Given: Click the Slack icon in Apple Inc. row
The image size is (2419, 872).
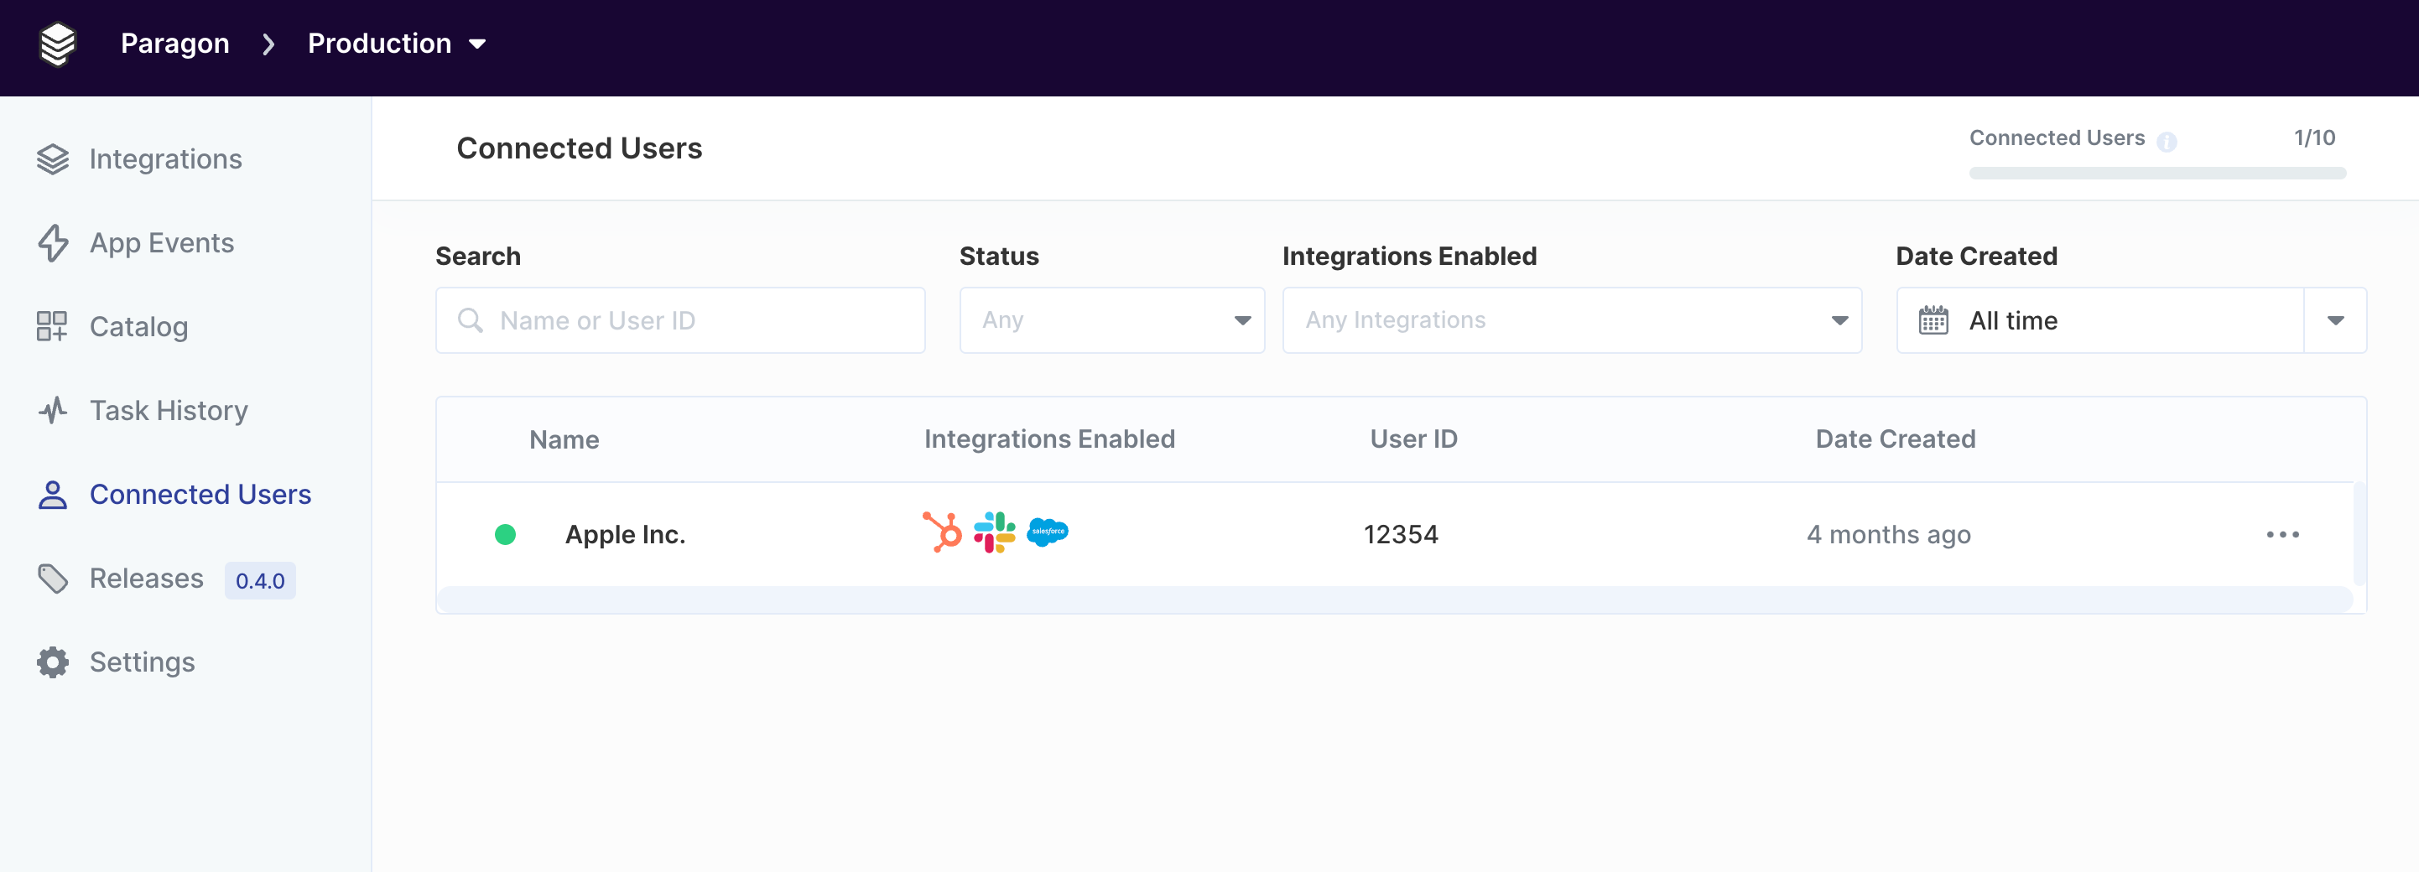Looking at the screenshot, I should 995,532.
